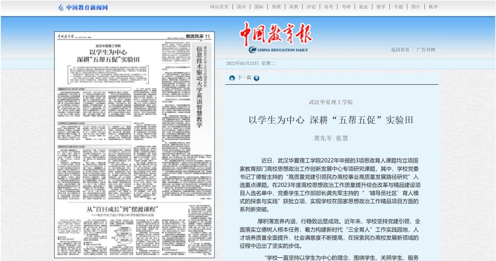Open the 高考 section
This screenshot has width=496, height=261.
coord(328,7)
